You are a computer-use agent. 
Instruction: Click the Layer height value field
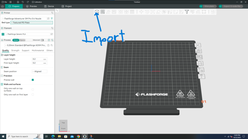tap(39, 59)
